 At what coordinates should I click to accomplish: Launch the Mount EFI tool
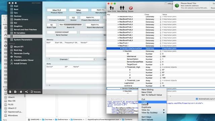coord(18,47)
